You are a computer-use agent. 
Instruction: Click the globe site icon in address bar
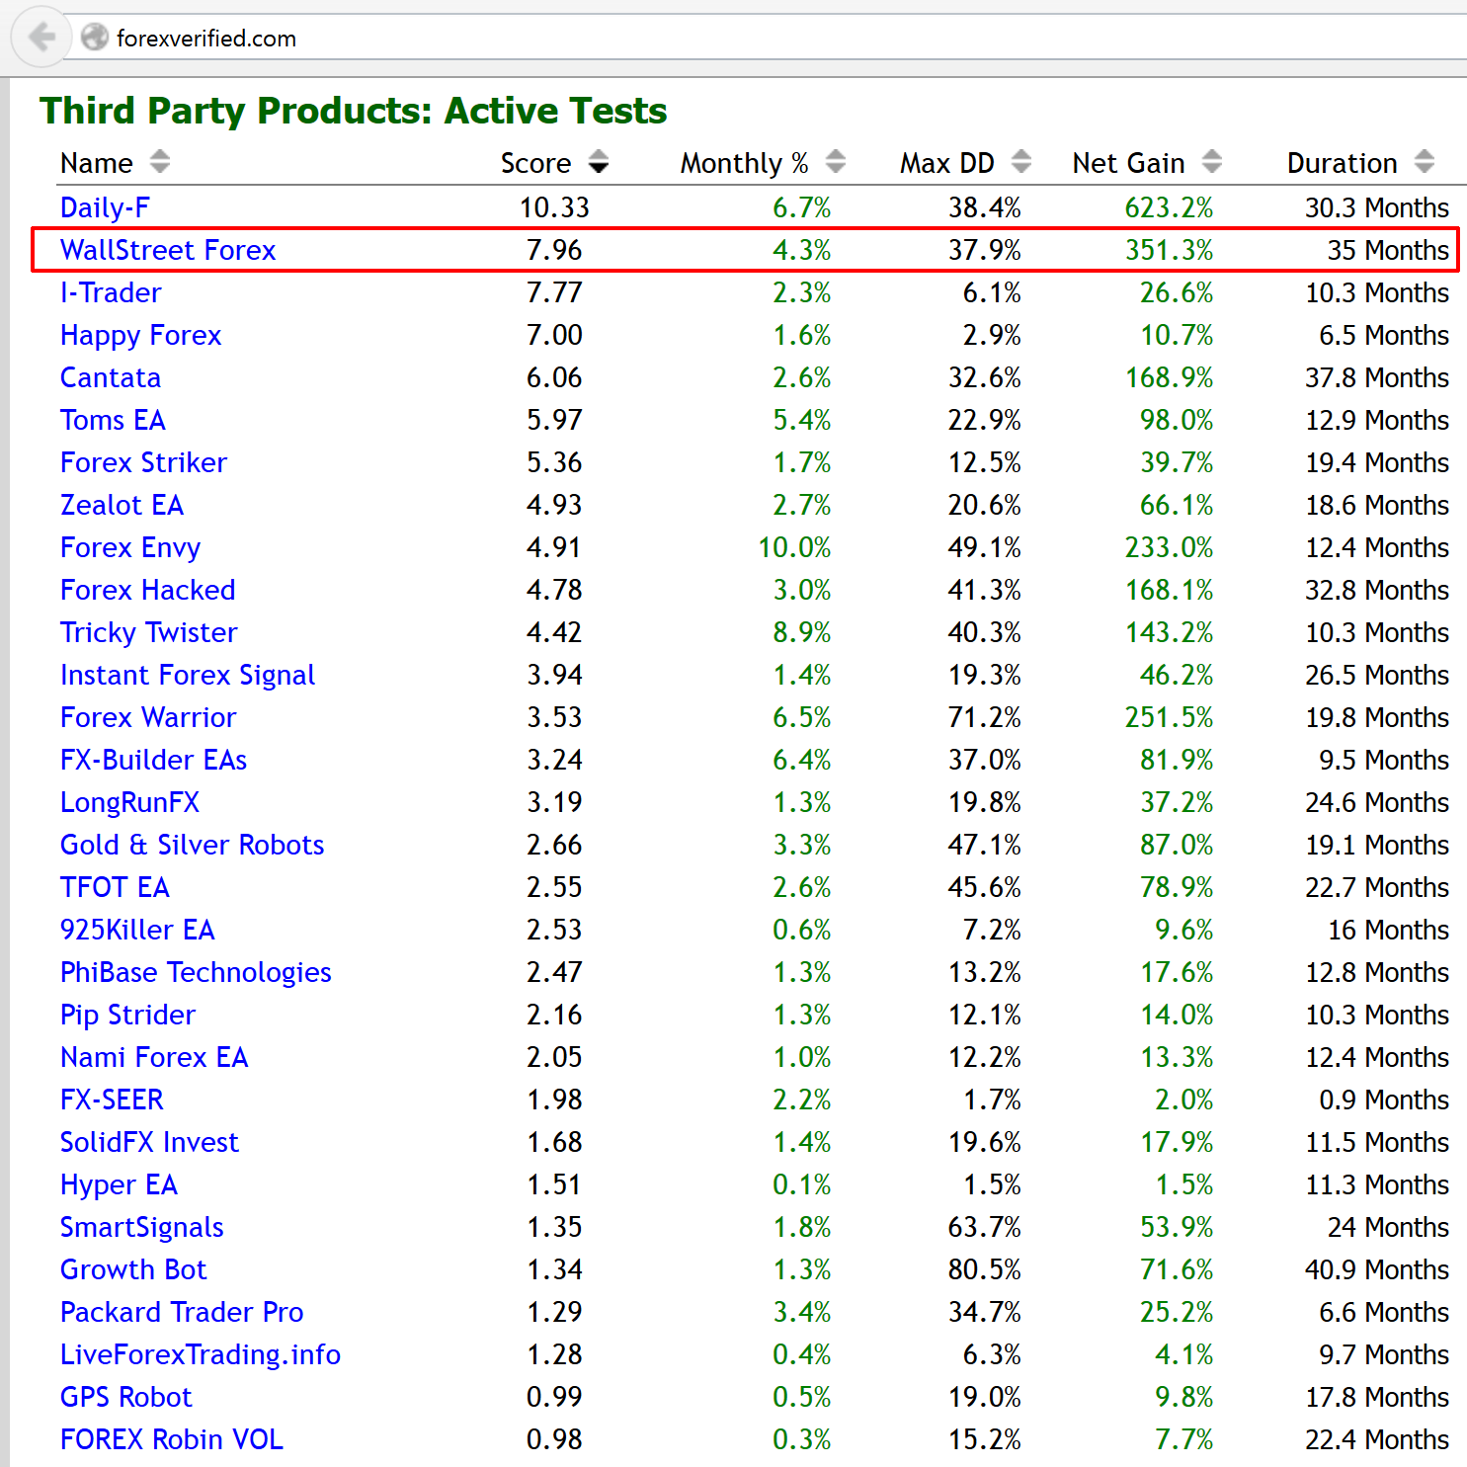point(95,39)
